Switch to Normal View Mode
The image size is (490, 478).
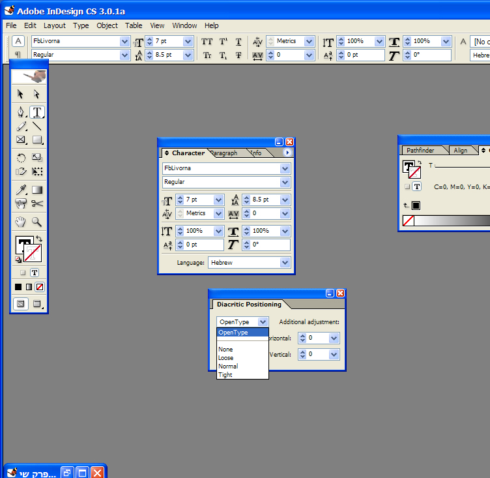point(21,303)
